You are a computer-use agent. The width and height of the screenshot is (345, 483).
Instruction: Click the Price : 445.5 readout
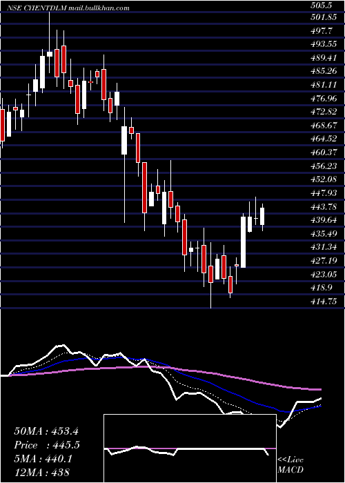coord(46,445)
